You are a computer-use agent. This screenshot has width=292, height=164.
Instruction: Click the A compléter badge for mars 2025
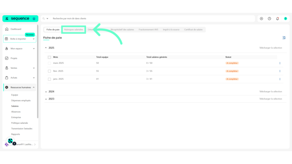click(232, 63)
